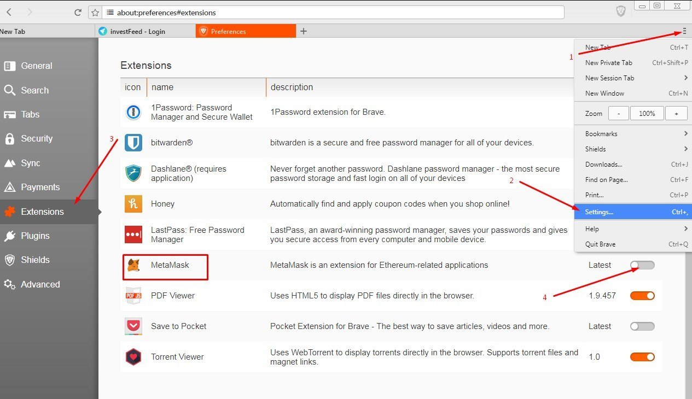
Task: Click the browser forward arrow
Action: point(30,12)
